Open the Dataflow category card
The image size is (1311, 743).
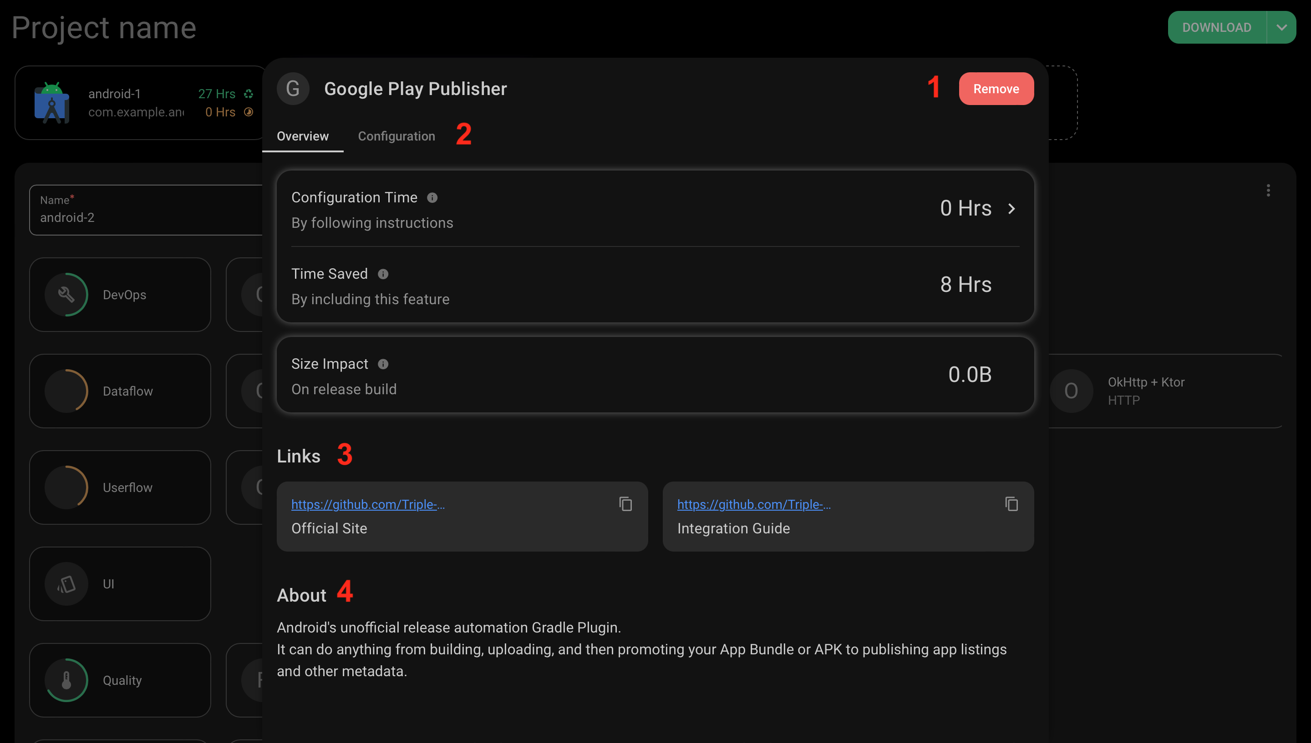click(120, 391)
